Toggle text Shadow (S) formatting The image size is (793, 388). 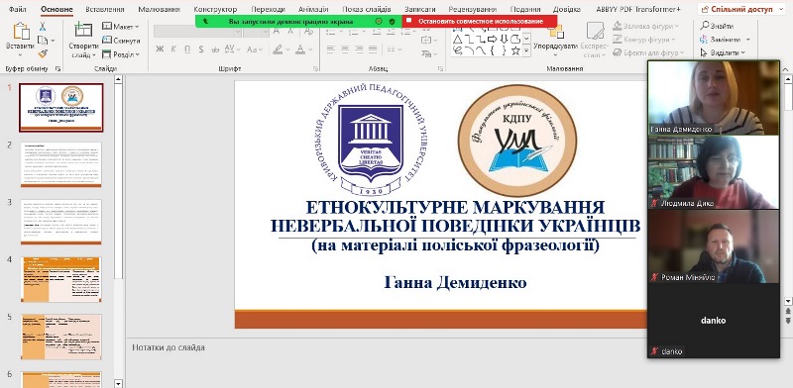tap(201, 49)
